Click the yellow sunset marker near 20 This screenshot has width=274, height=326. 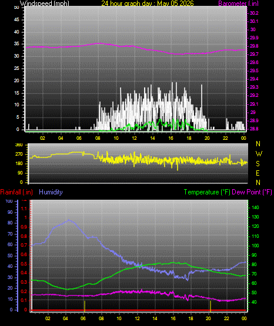coord(210,306)
